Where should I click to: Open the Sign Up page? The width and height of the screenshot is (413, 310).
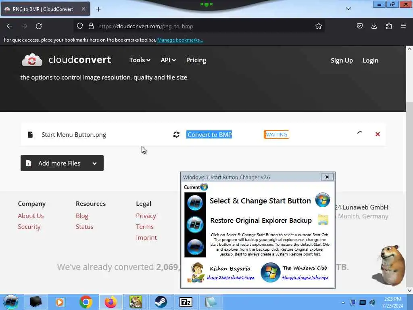click(342, 61)
